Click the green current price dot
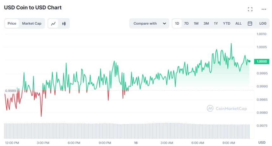The image size is (272, 146). click(x=249, y=61)
